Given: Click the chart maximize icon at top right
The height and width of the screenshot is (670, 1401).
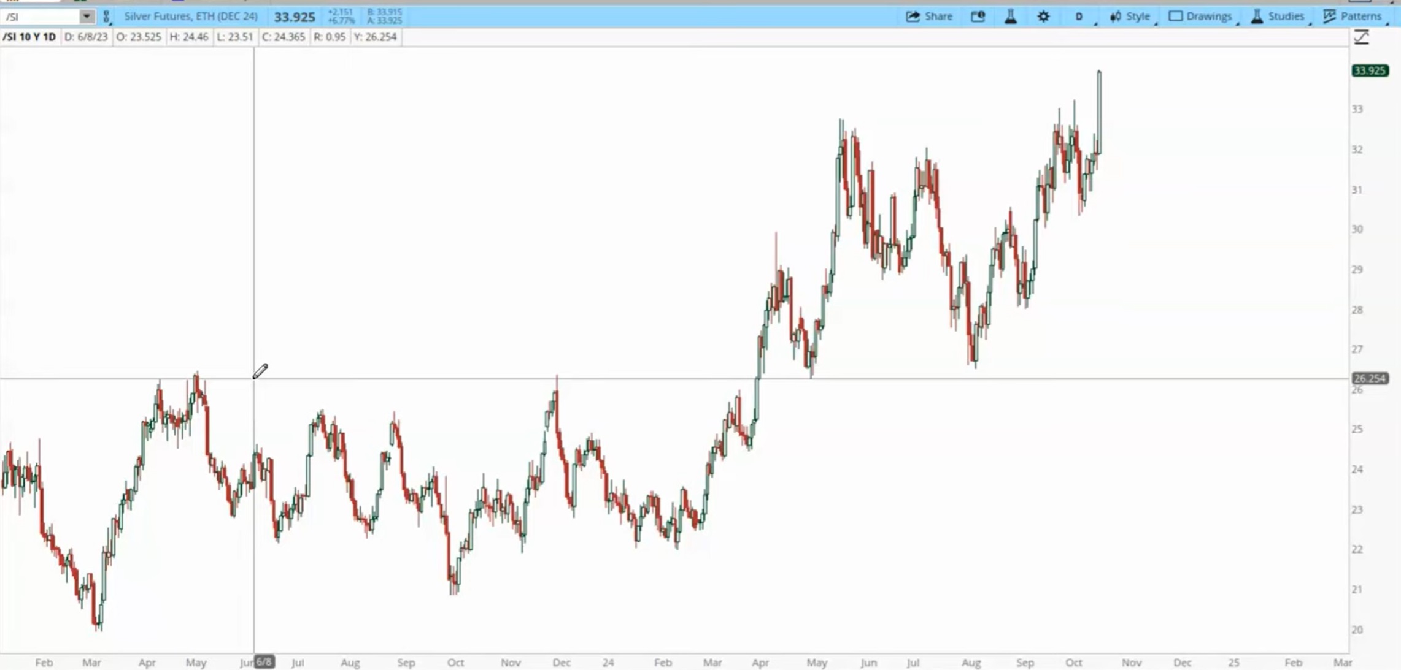Looking at the screenshot, I should [1361, 37].
